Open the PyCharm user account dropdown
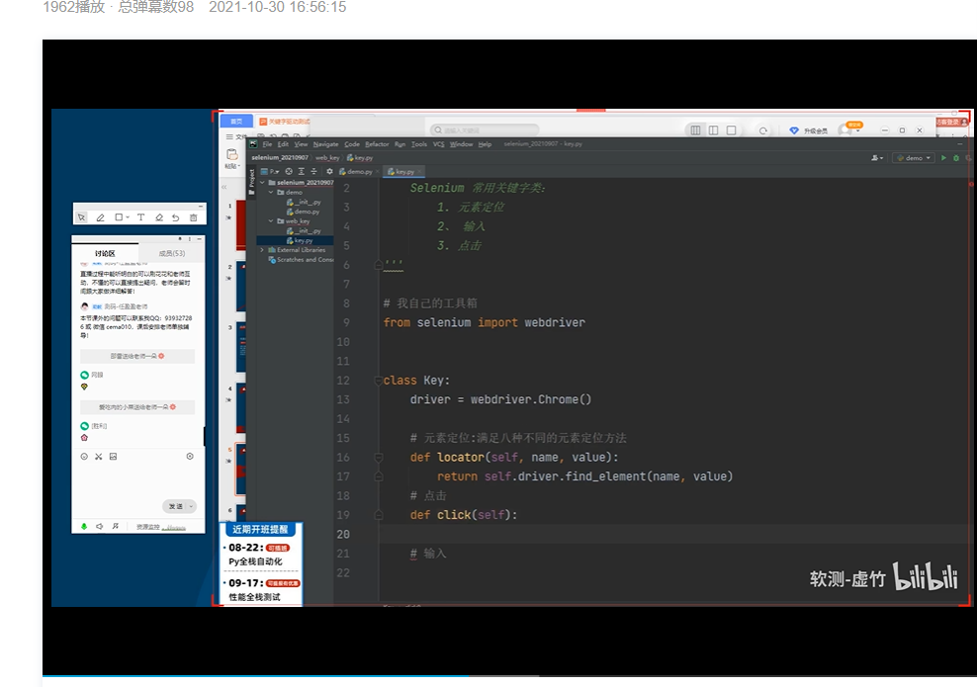The width and height of the screenshot is (977, 687). coord(877,158)
